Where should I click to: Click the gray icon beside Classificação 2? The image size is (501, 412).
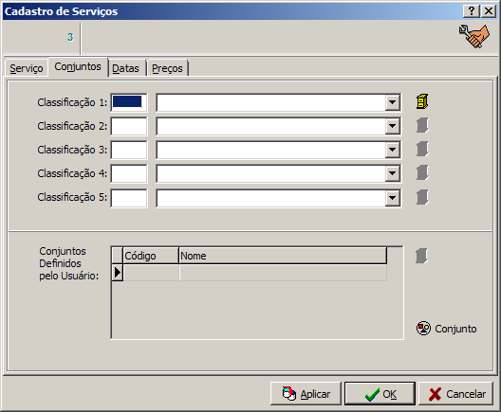click(x=422, y=126)
